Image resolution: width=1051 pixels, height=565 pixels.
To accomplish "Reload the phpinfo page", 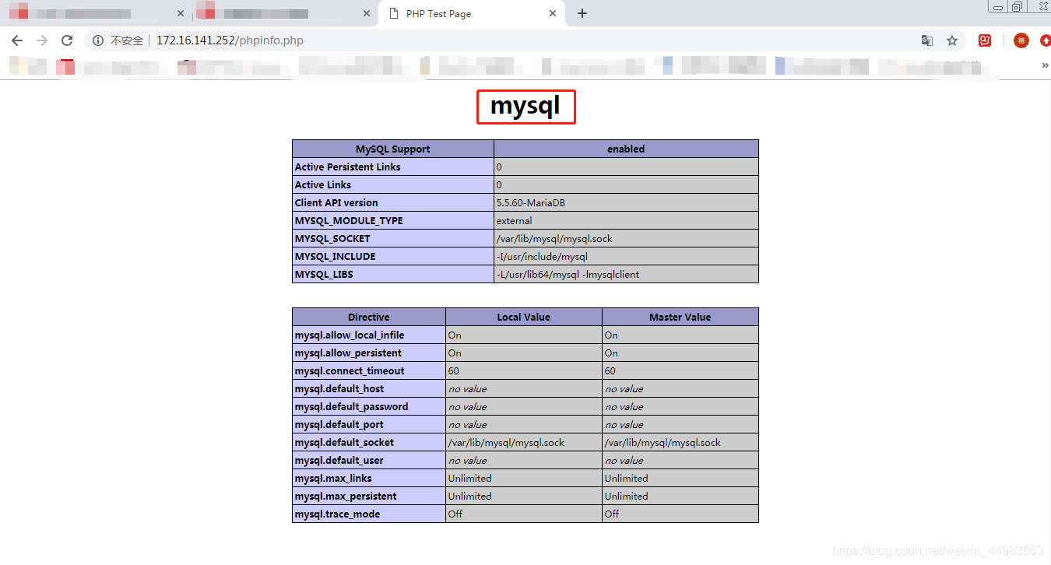I will 67,40.
